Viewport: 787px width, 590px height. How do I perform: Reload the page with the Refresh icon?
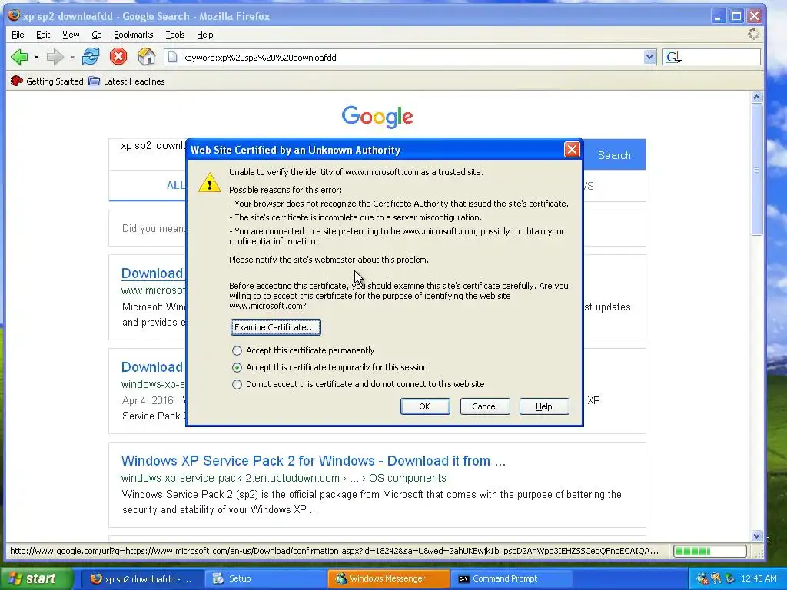(91, 56)
